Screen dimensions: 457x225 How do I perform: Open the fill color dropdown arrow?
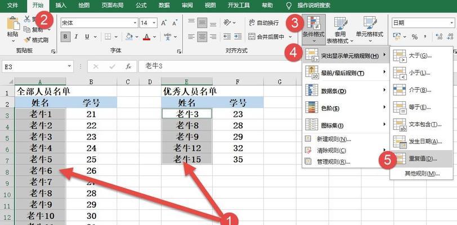(137, 37)
